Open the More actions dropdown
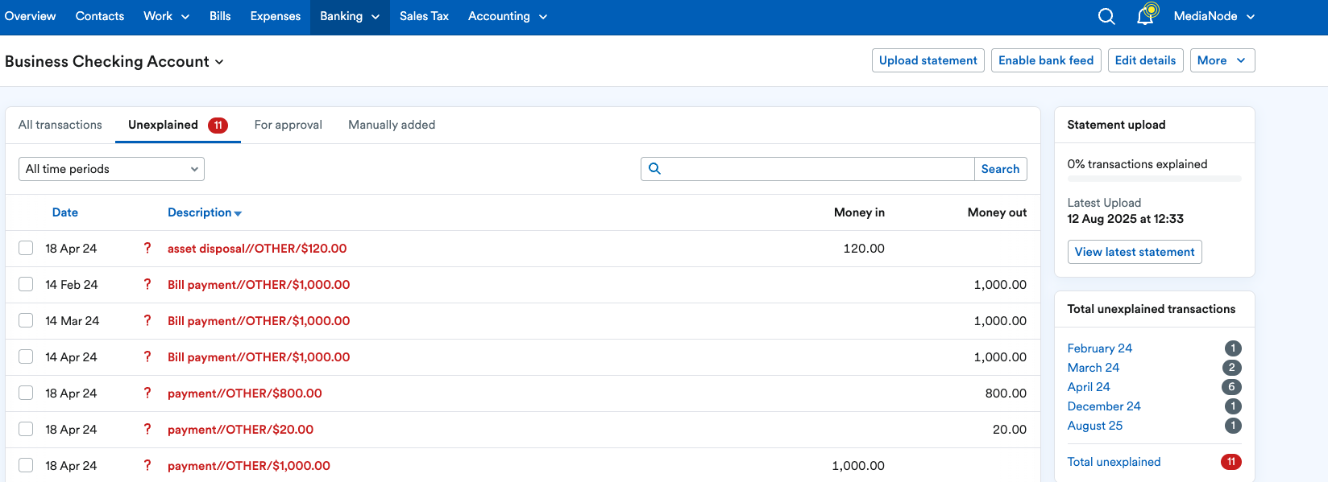Screen dimensions: 1328x482 (1222, 60)
